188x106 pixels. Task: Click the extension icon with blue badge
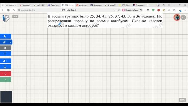[x=180, y=11]
